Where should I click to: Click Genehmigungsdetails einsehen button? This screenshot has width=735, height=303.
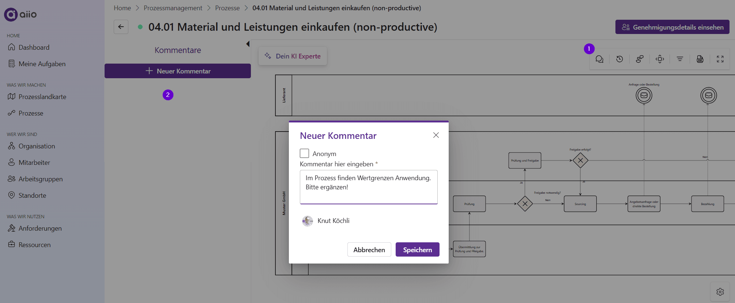click(672, 27)
